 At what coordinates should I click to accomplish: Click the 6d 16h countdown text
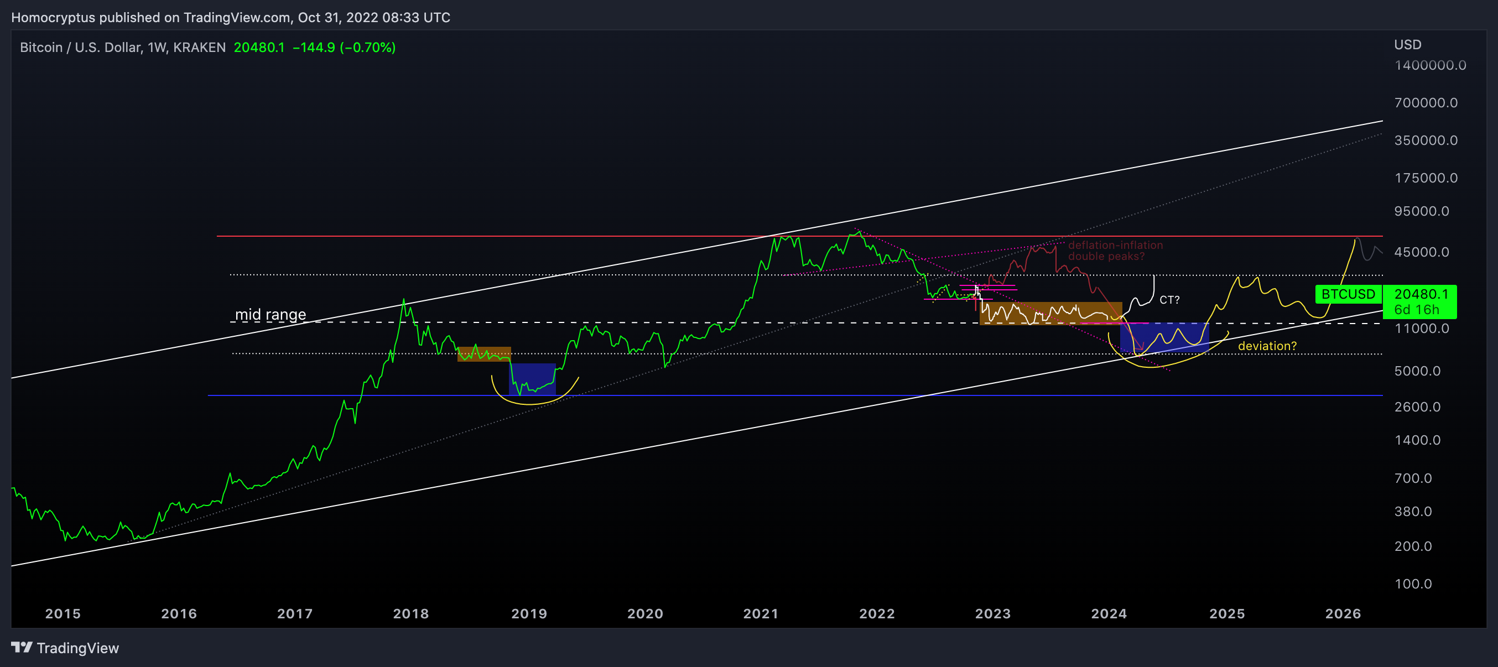click(1417, 309)
